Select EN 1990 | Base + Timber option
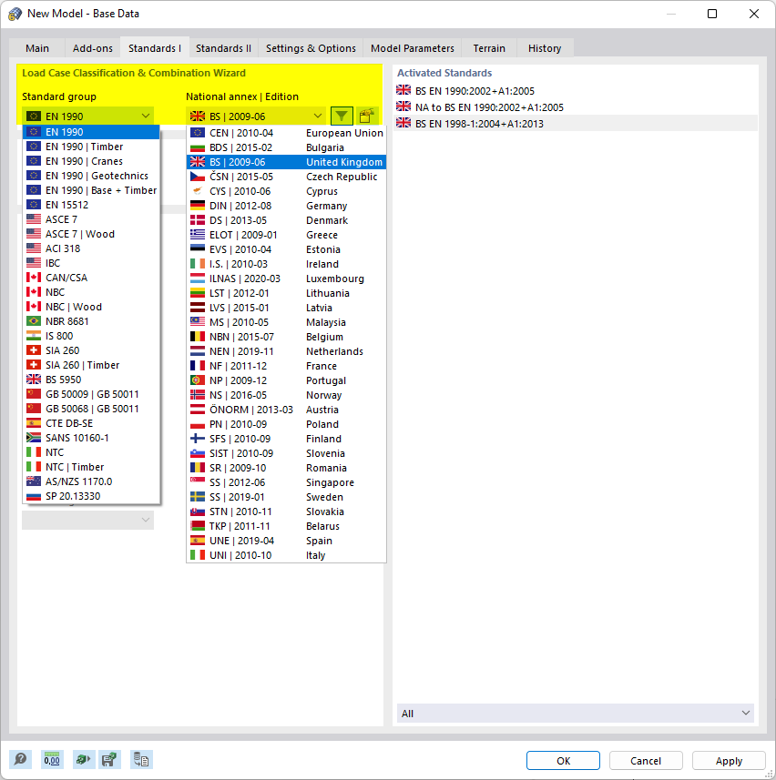776x780 pixels. (92, 190)
